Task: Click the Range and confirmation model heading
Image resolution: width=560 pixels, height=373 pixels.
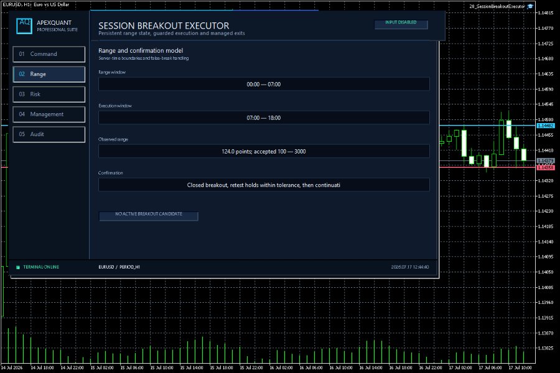Action: tap(141, 51)
